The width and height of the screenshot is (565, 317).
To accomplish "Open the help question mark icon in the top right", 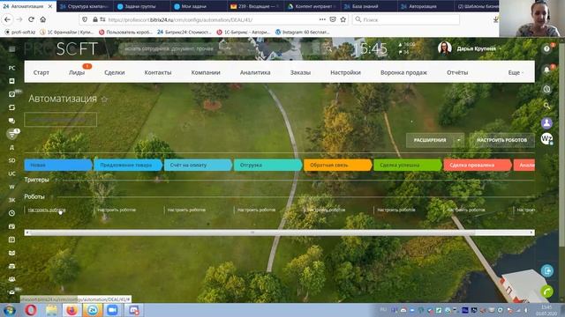I will point(546,49).
